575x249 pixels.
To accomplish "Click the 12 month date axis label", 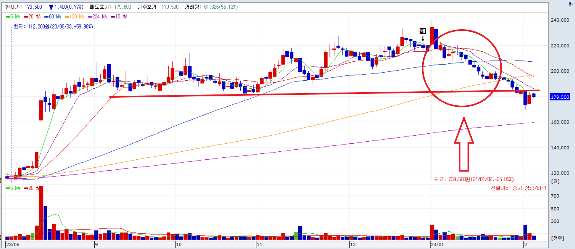I will (353, 245).
